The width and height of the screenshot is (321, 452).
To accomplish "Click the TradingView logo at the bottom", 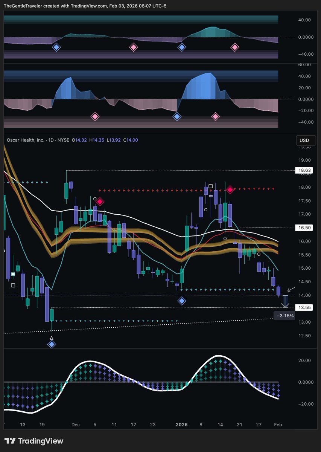I will (x=34, y=441).
